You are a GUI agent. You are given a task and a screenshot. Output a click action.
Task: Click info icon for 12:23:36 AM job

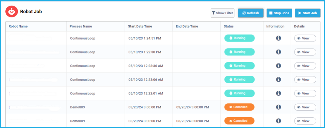click(278, 65)
